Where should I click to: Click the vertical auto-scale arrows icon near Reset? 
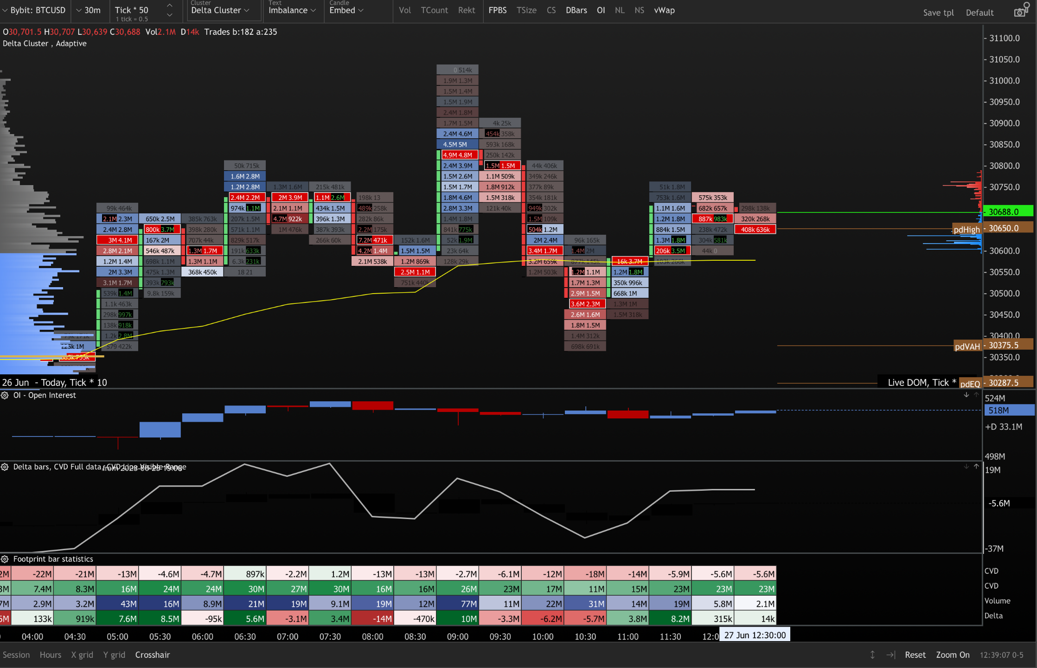coord(873,655)
